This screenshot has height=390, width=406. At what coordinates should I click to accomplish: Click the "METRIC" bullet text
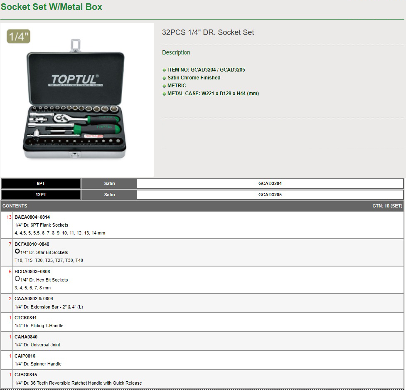click(177, 86)
